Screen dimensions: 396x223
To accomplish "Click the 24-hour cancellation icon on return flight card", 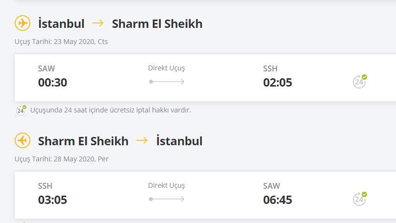I will coord(360,199).
